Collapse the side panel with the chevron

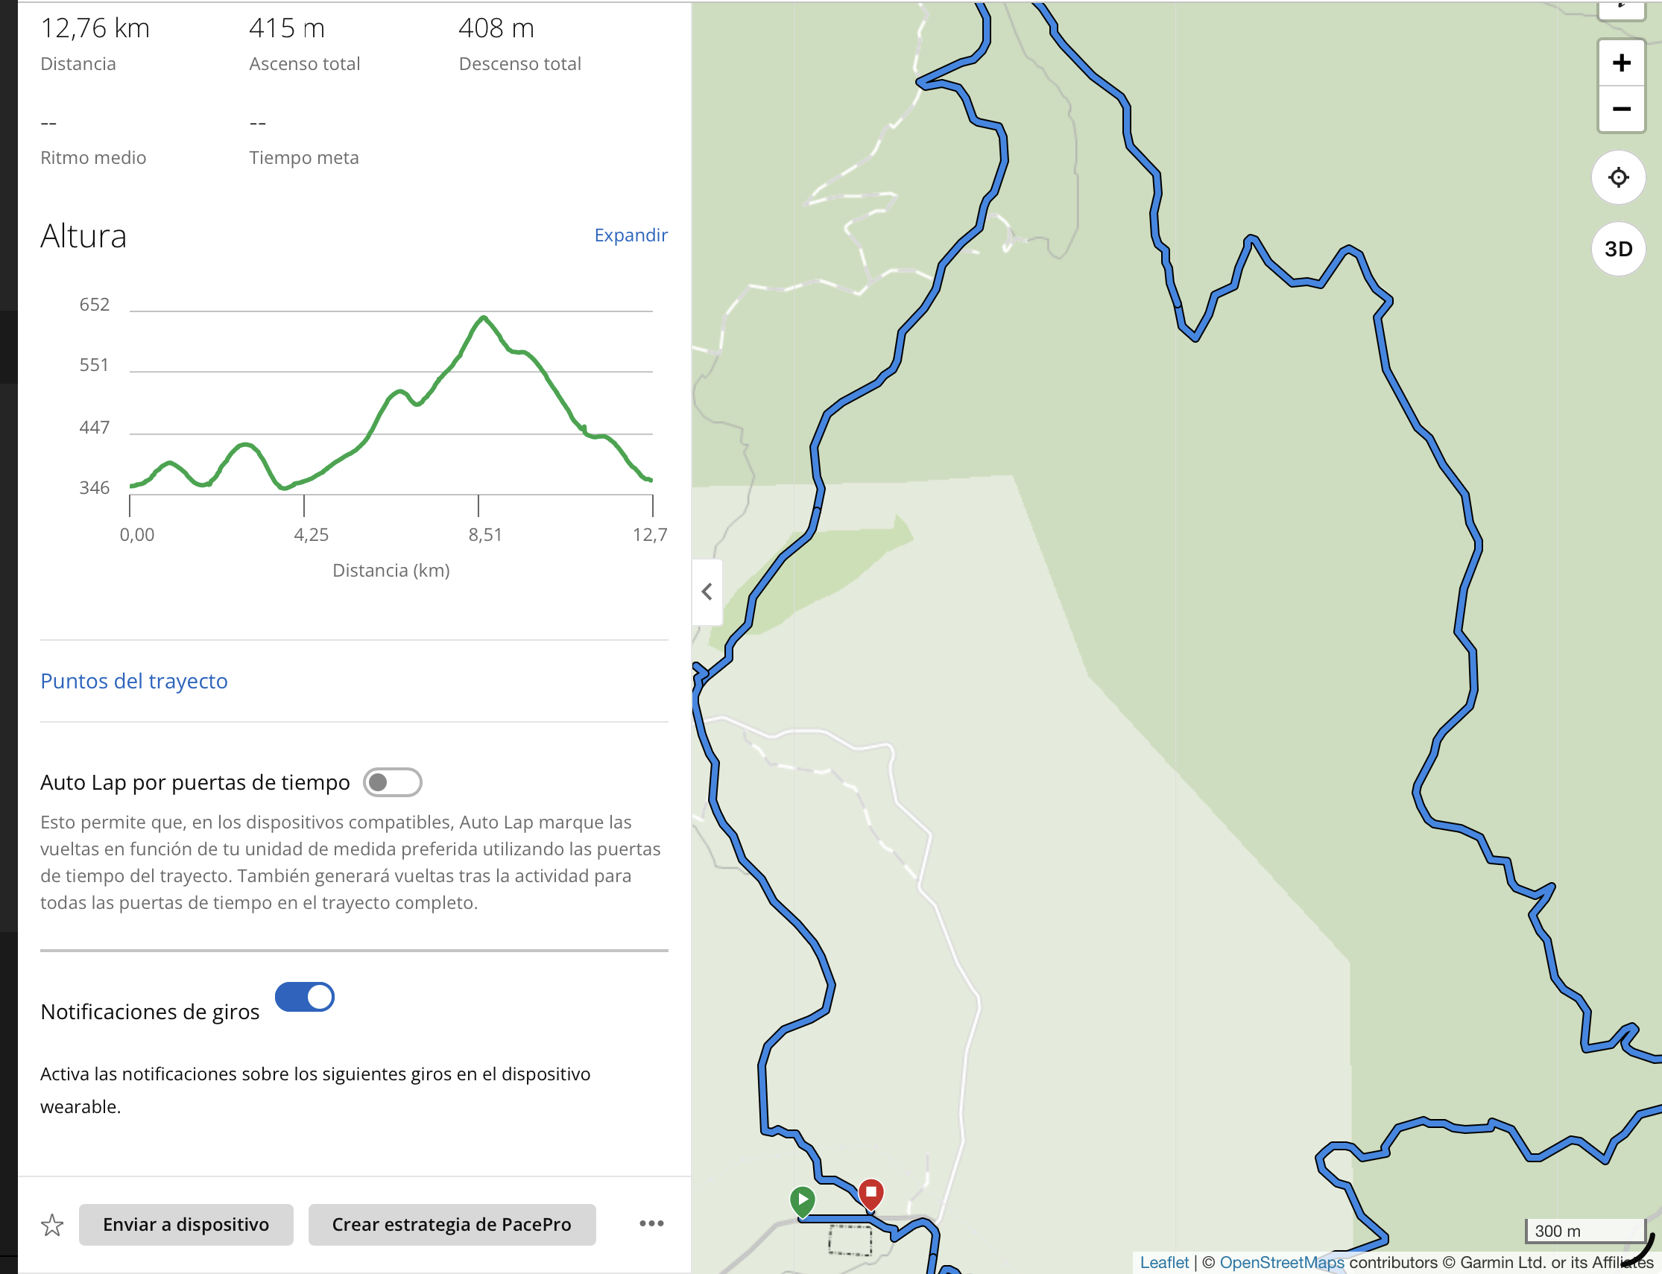[707, 592]
